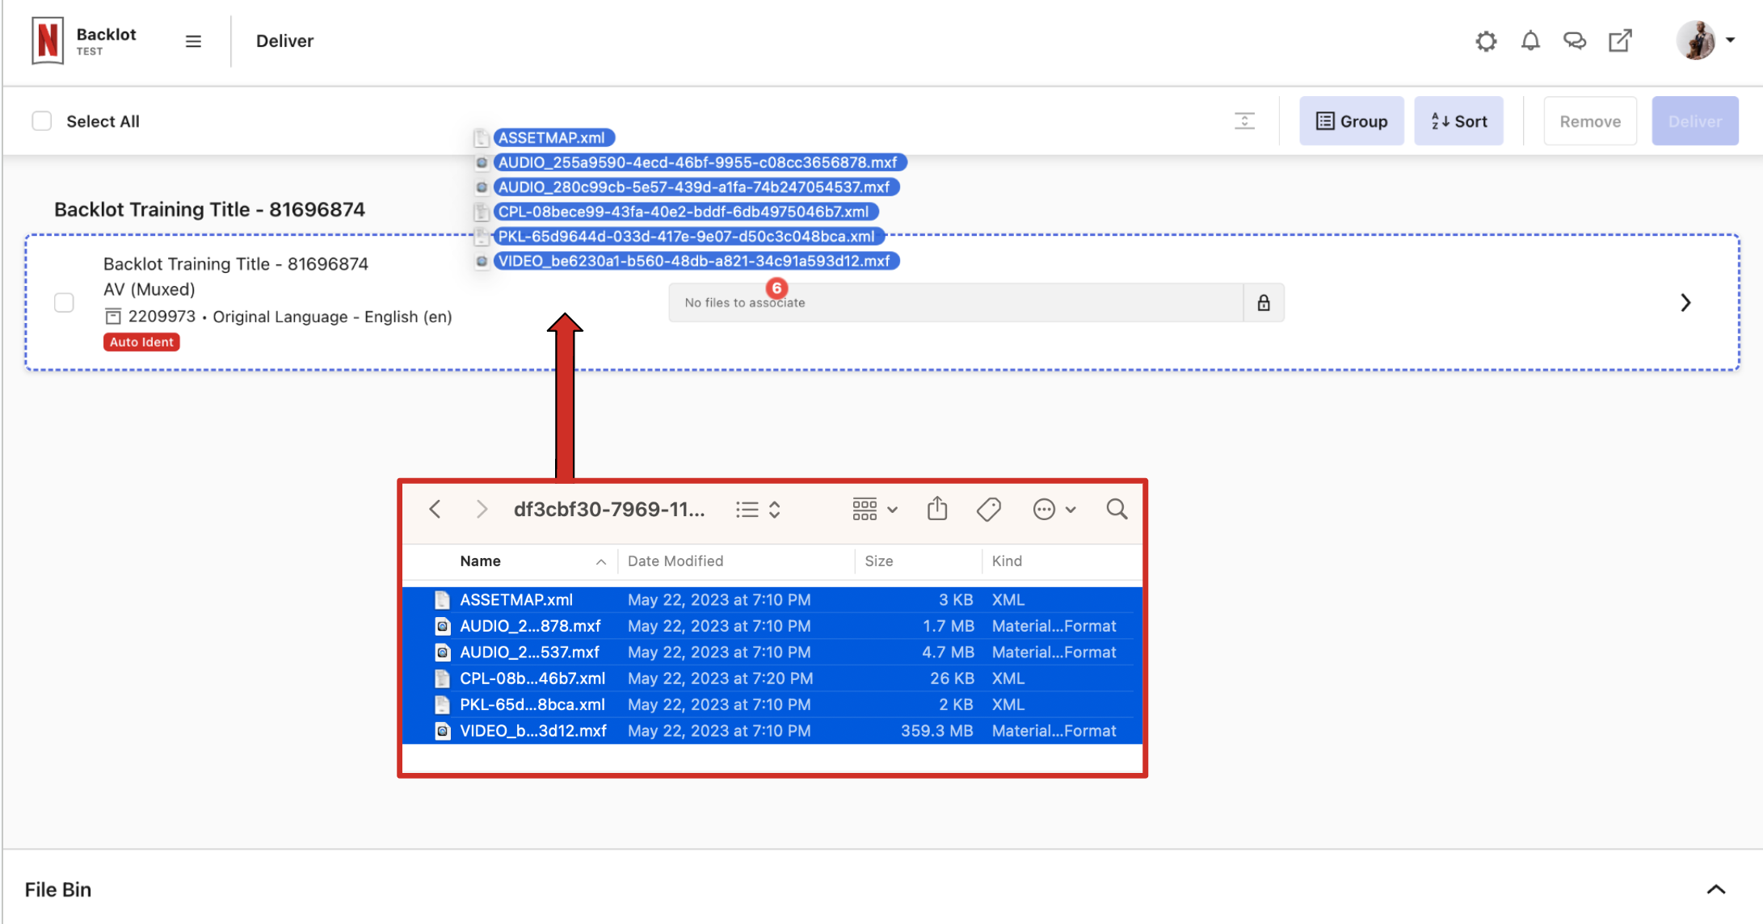Click the chat bubble icon top right
The width and height of the screenshot is (1763, 924).
point(1576,40)
